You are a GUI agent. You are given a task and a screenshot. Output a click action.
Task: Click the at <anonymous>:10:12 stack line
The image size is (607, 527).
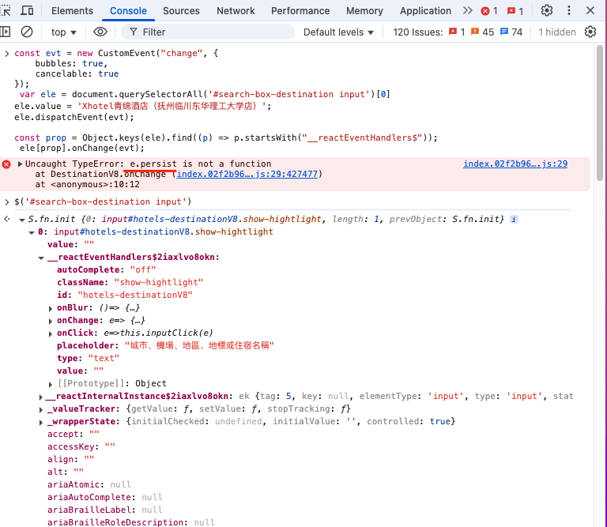tap(87, 185)
